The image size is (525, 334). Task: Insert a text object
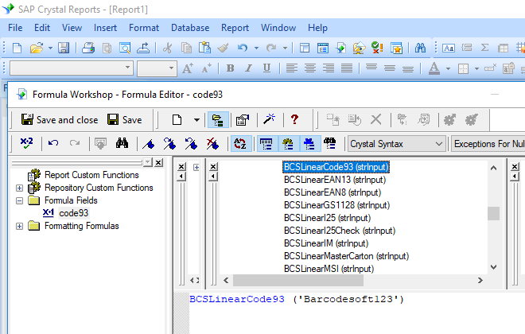tap(449, 49)
